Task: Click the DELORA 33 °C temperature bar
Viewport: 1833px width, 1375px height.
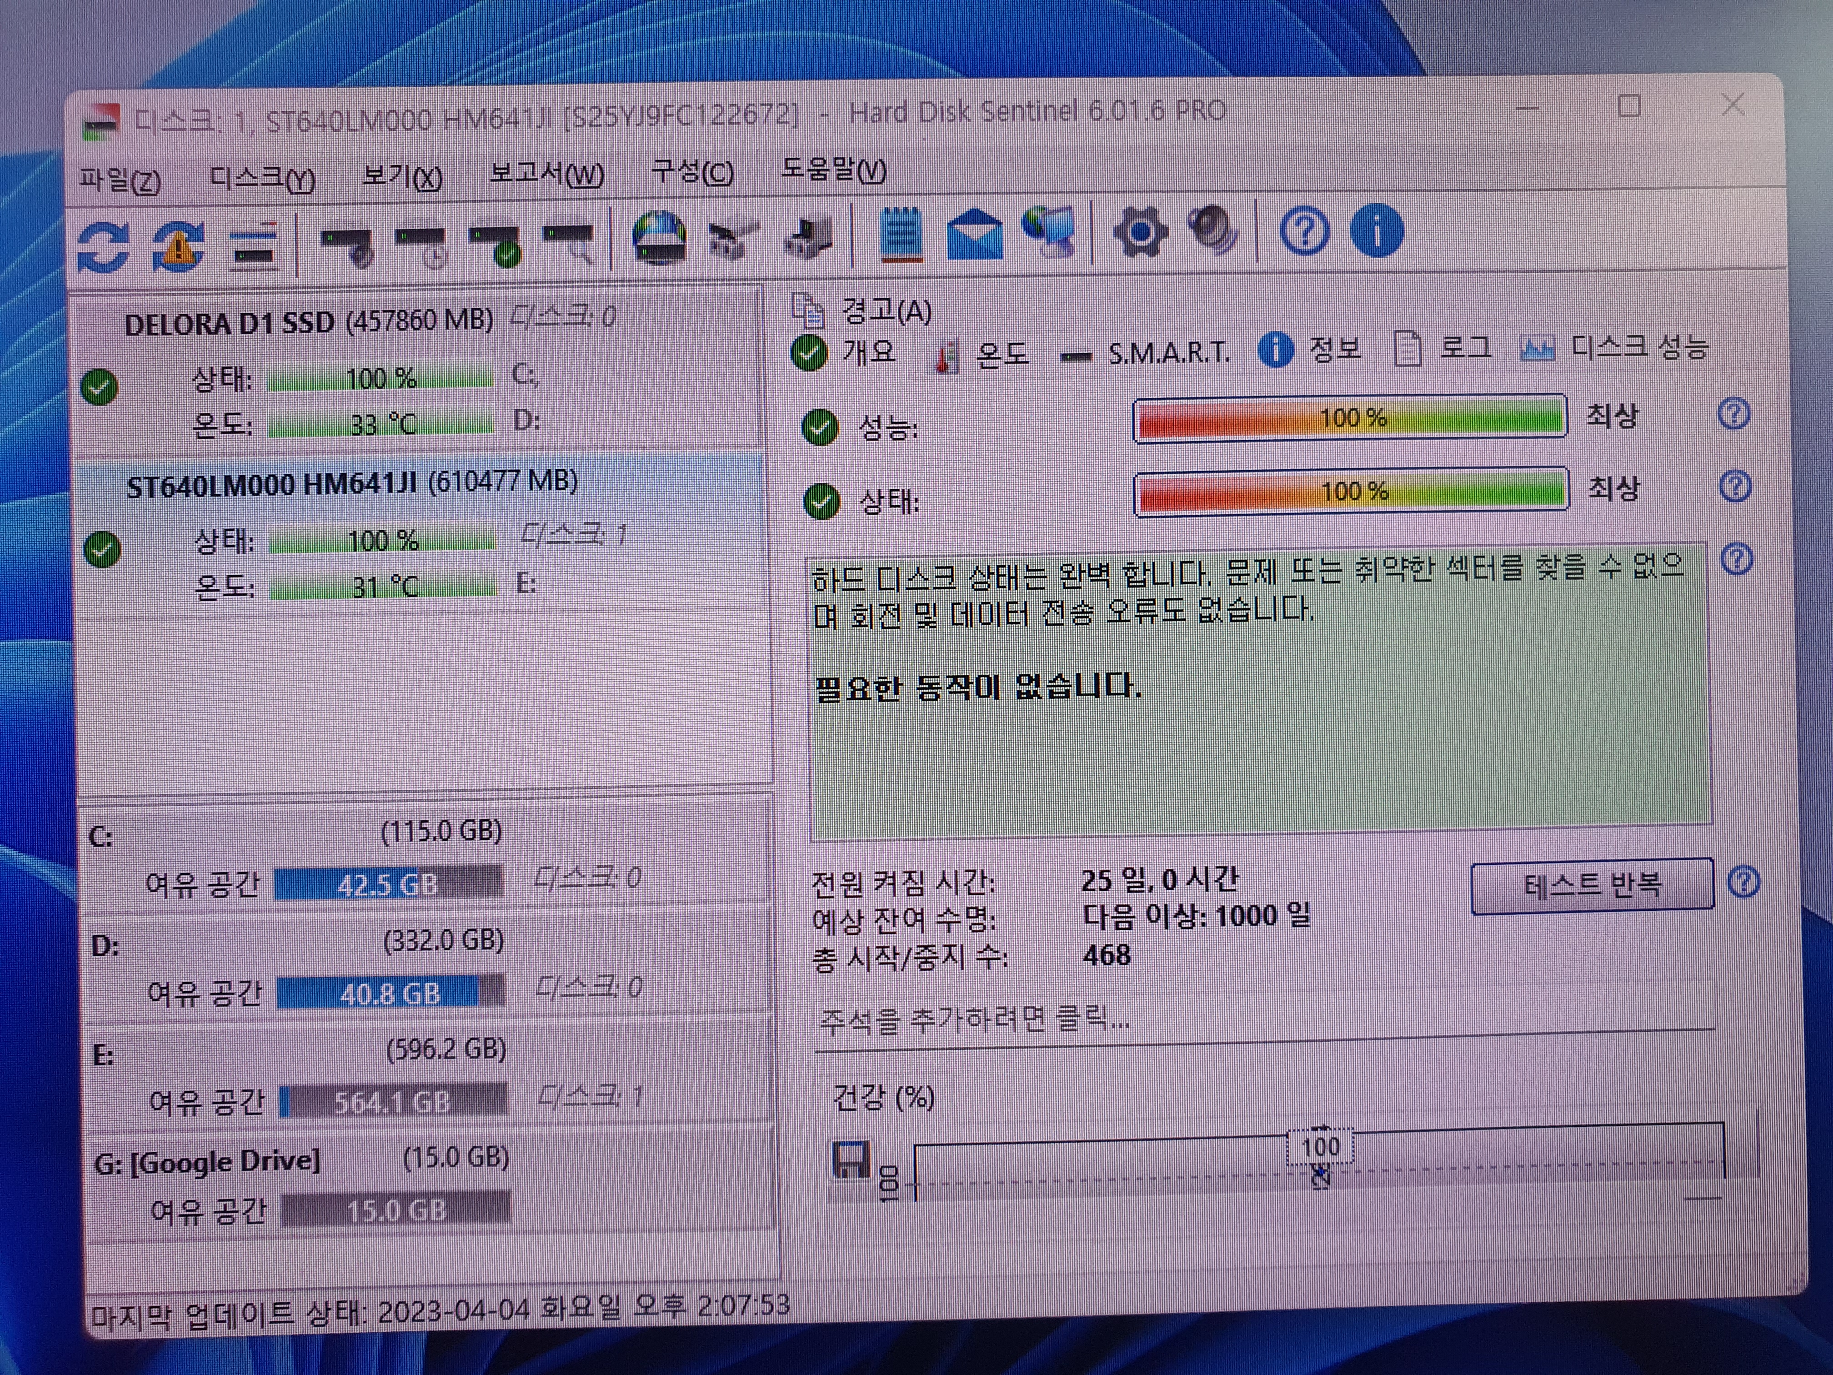Action: pyautogui.click(x=381, y=424)
